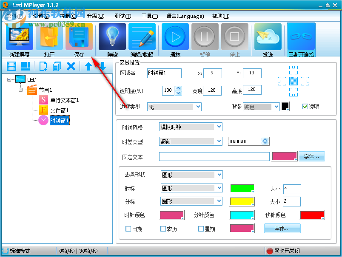Screen dimensions: 342x257
Task: Open the 语言(Language) menu
Action: tap(185, 16)
